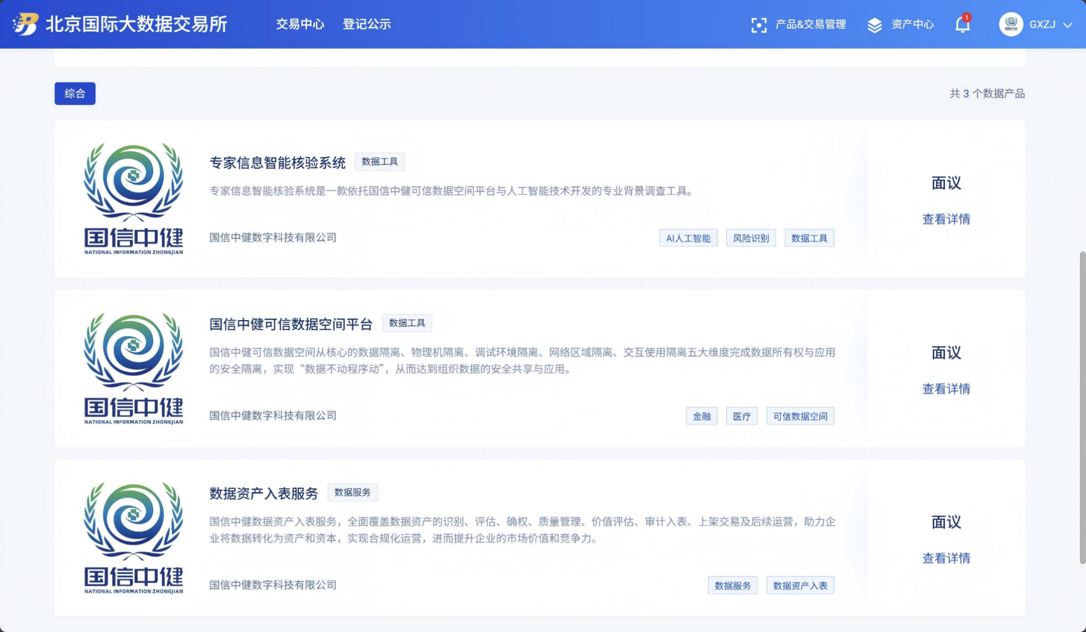View details for 国信中健可信数据空间平台
Image resolution: width=1086 pixels, height=632 pixels.
pyautogui.click(x=946, y=389)
